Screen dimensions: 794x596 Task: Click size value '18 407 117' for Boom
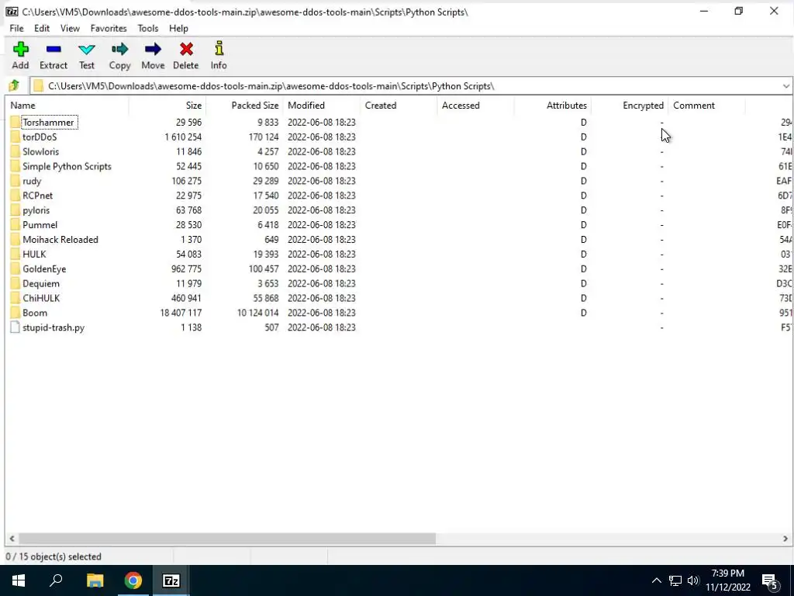point(181,314)
